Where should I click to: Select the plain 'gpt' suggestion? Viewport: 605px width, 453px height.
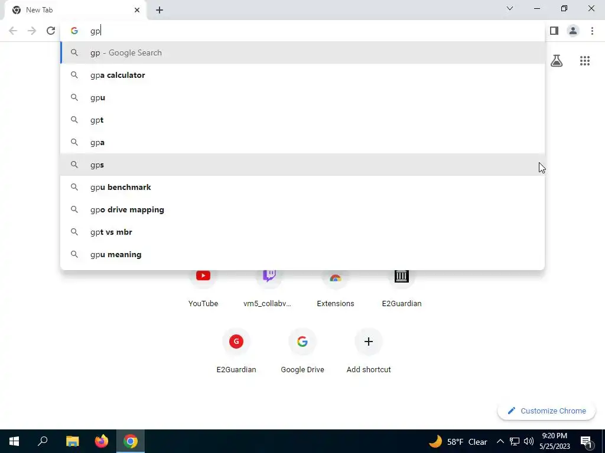(302, 120)
